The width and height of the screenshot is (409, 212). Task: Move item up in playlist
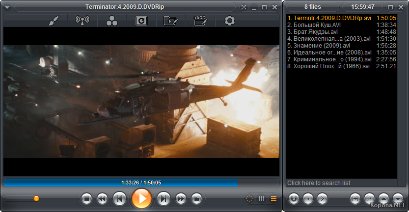tap(383, 199)
